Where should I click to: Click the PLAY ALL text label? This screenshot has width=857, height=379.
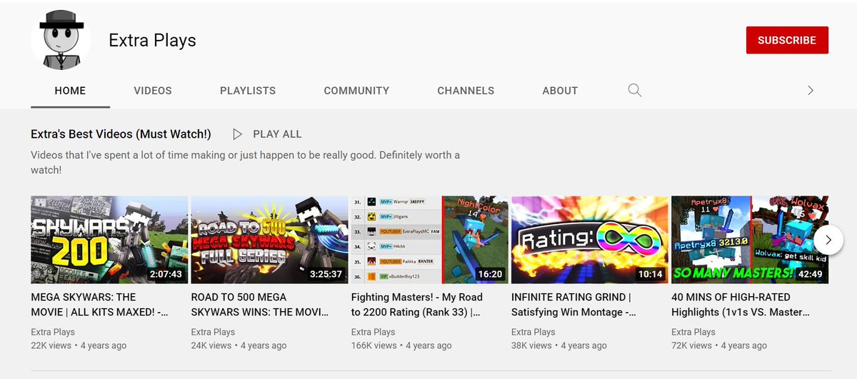[277, 134]
